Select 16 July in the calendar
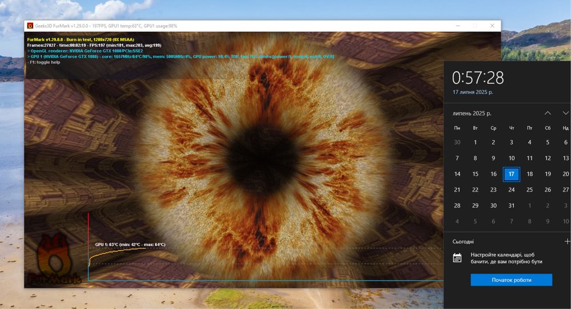Image resolution: width=571 pixels, height=309 pixels. click(x=493, y=174)
